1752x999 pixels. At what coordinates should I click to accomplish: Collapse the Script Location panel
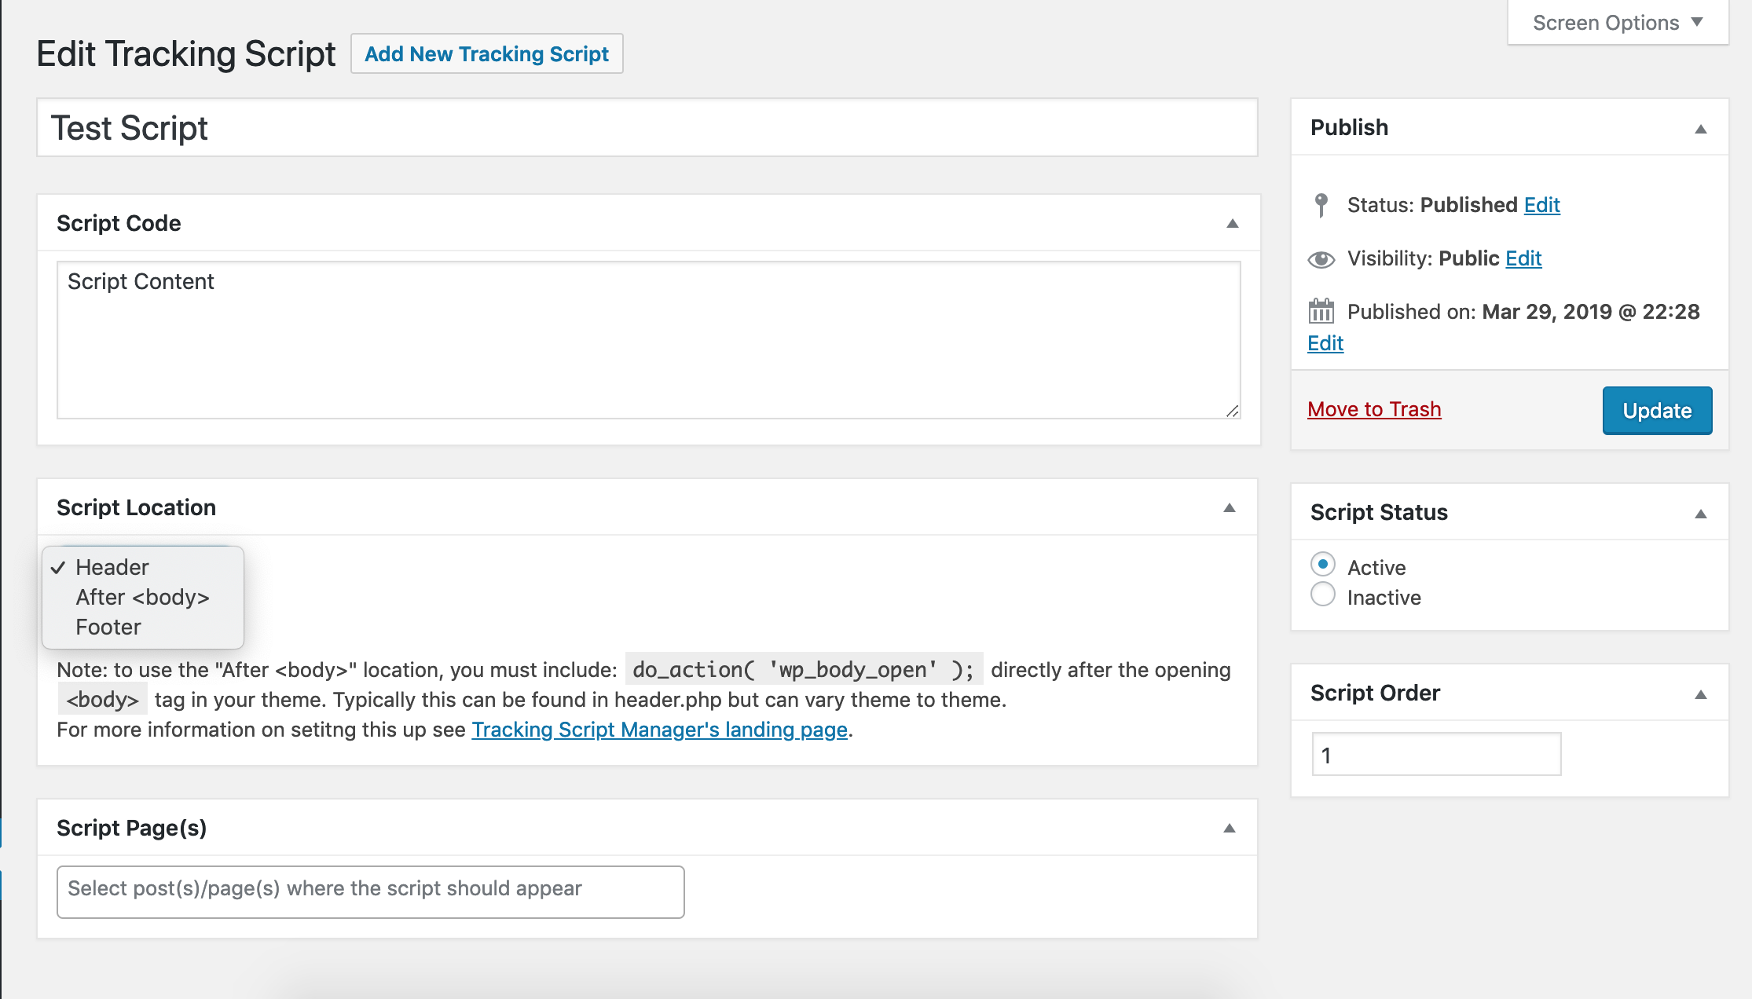point(1230,508)
